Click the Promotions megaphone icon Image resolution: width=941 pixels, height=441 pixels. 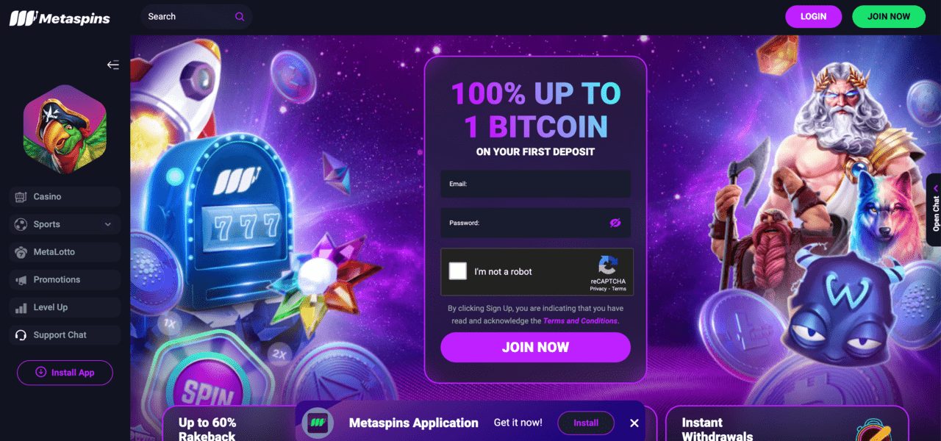click(21, 280)
